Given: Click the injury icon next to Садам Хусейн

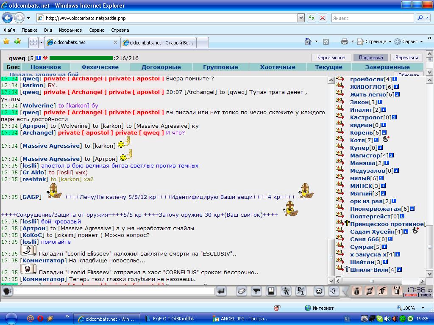Looking at the screenshot, I should click(415, 231).
